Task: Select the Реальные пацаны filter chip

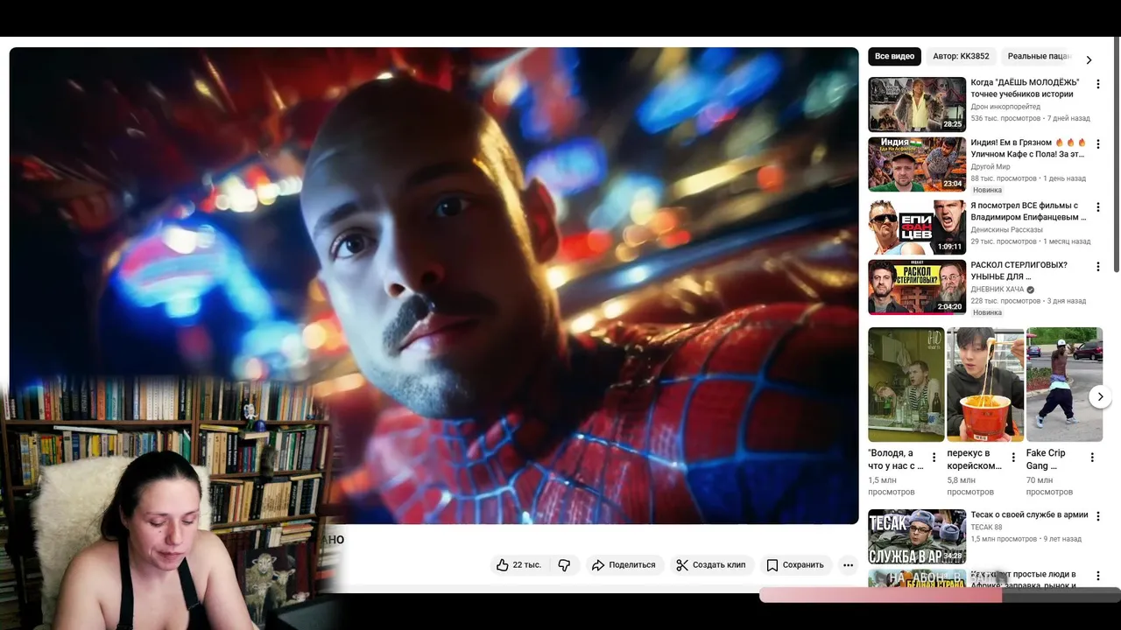Action: 1039,57
